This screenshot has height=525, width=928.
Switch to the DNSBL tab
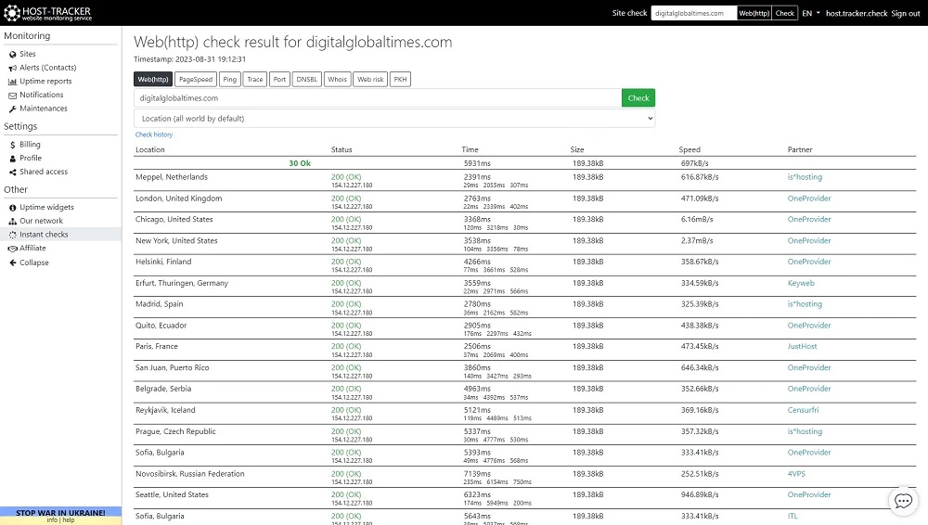click(x=306, y=80)
